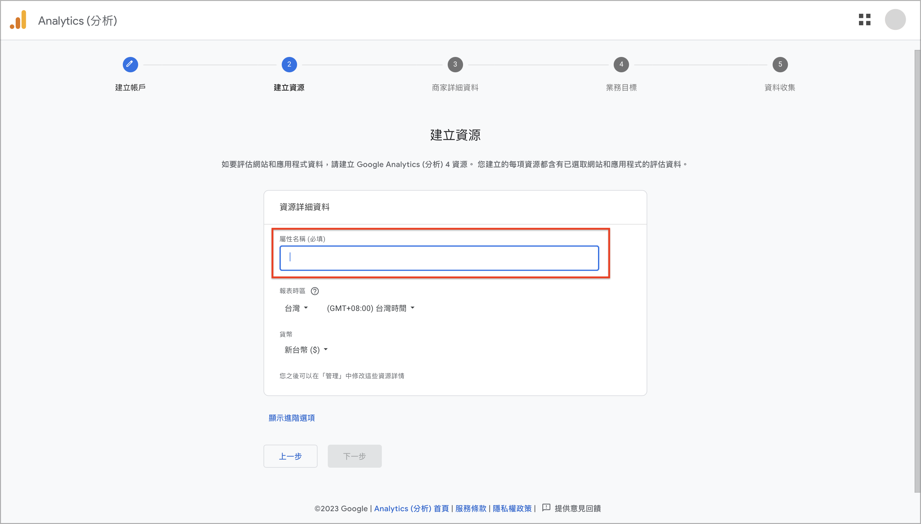Open the account profile avatar
Screen dimensions: 921x524
pos(895,20)
